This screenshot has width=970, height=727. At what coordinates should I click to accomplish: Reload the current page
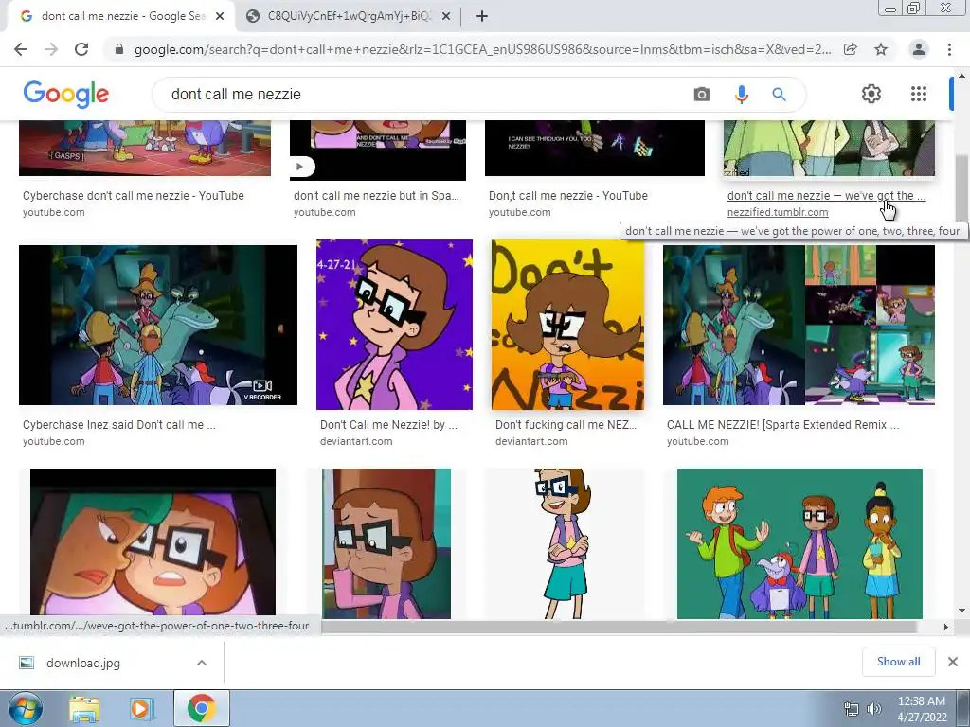pos(81,49)
